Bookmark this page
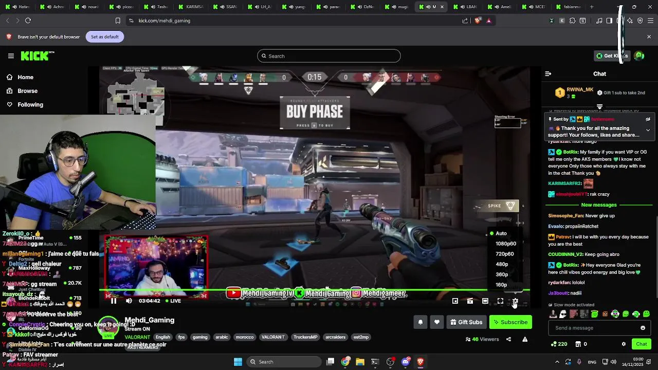This screenshot has height=370, width=658. click(x=118, y=21)
